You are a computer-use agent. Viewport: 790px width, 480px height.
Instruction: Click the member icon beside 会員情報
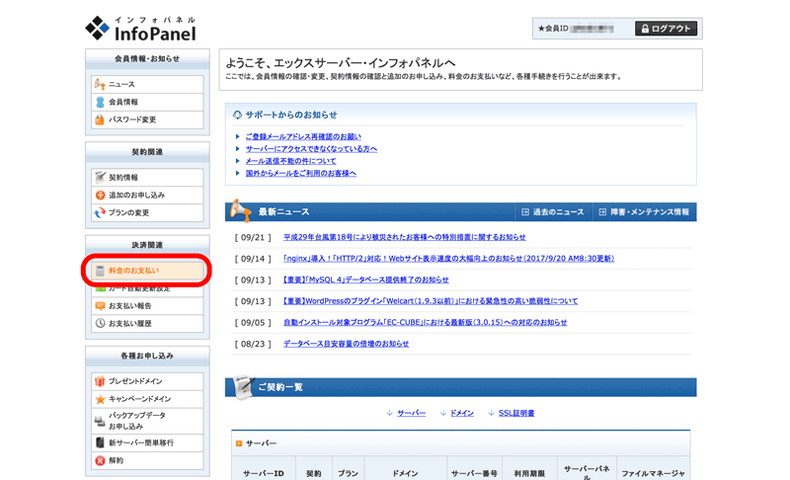(100, 102)
